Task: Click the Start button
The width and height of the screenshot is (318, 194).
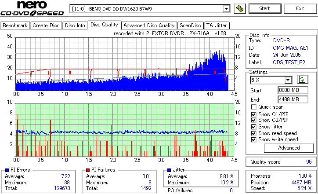Action: point(265,8)
